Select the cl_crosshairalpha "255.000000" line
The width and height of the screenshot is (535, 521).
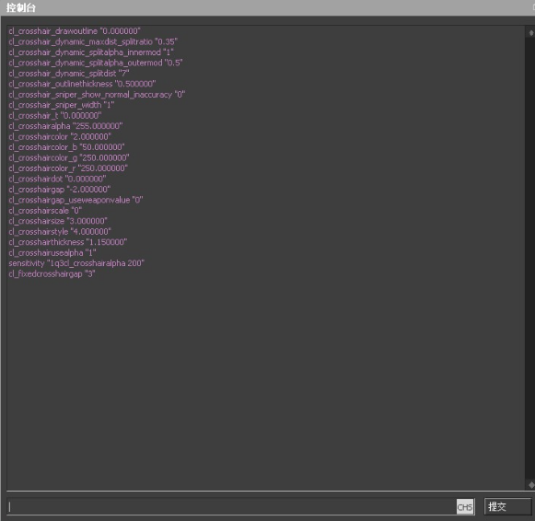tap(65, 126)
